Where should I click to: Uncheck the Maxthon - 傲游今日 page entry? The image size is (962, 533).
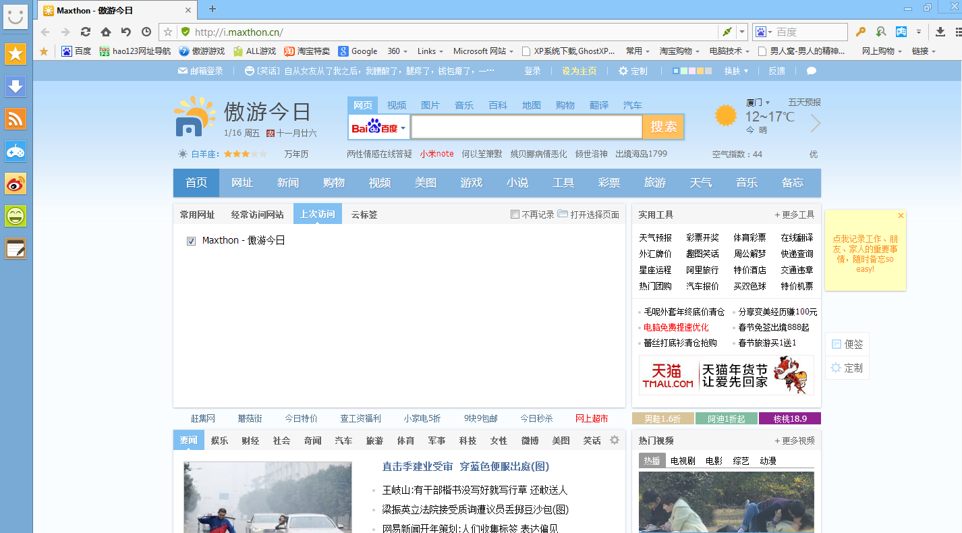coord(191,241)
